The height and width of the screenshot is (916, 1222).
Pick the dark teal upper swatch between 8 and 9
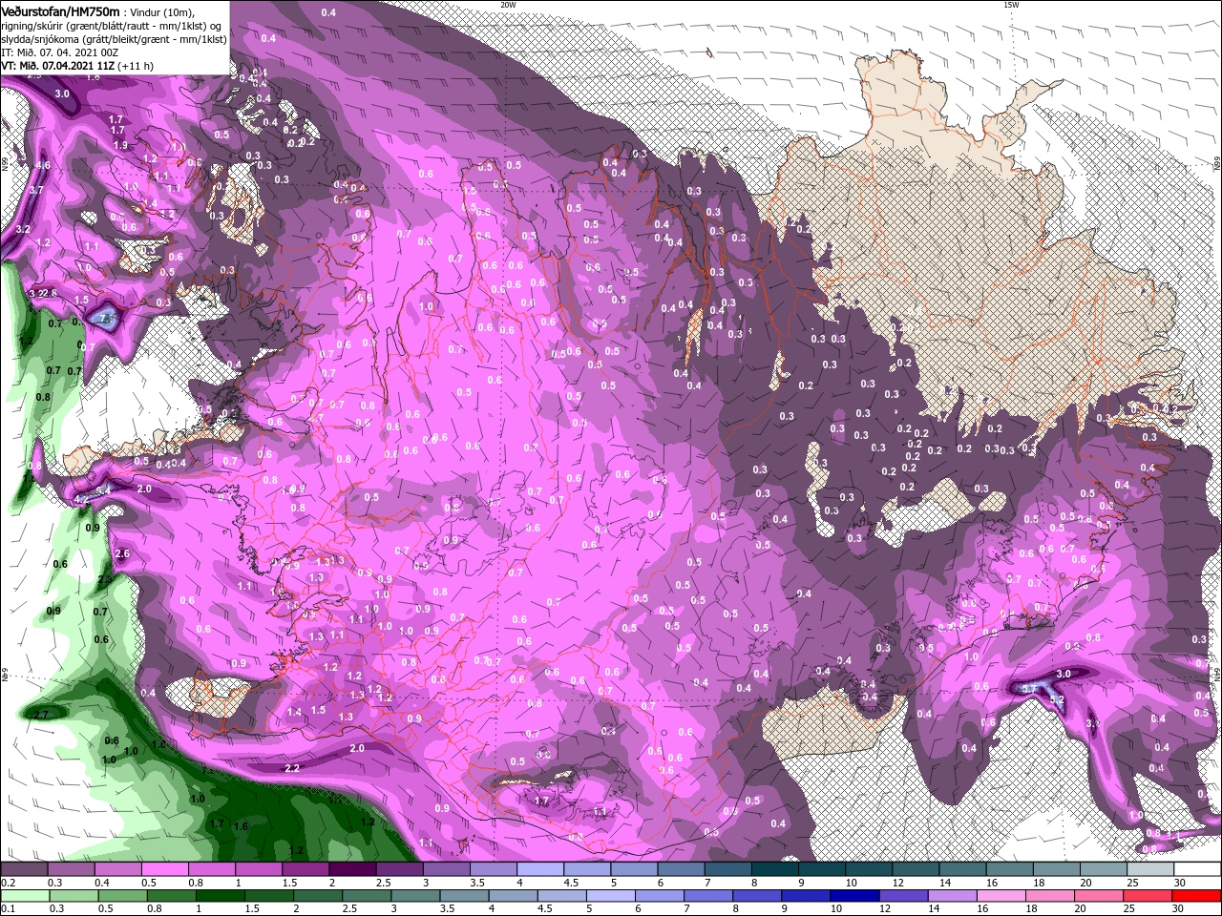tap(774, 869)
